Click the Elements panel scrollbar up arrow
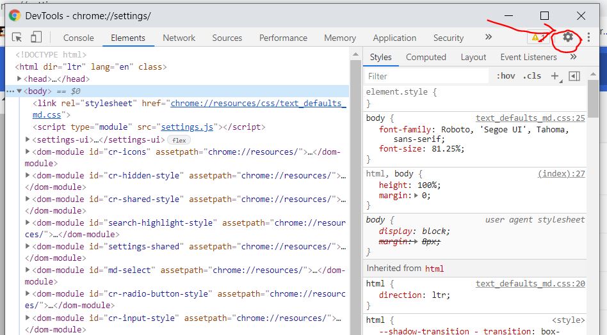The height and width of the screenshot is (335, 607). pos(355,55)
